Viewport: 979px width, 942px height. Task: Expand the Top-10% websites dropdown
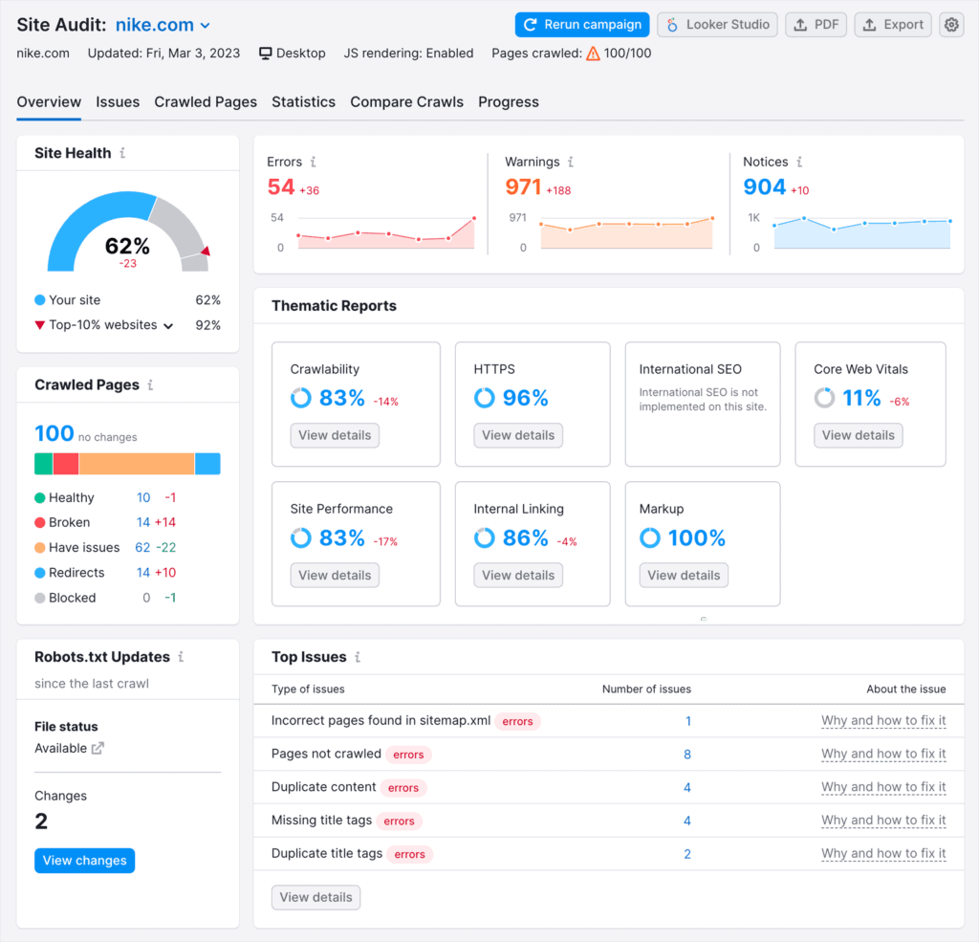point(168,326)
